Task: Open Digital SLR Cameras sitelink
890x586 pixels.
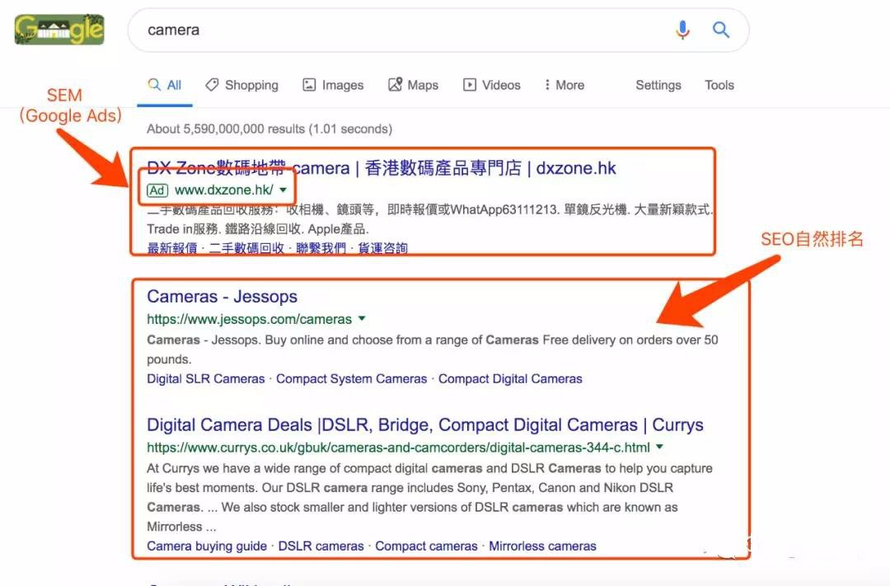Action: 205,379
